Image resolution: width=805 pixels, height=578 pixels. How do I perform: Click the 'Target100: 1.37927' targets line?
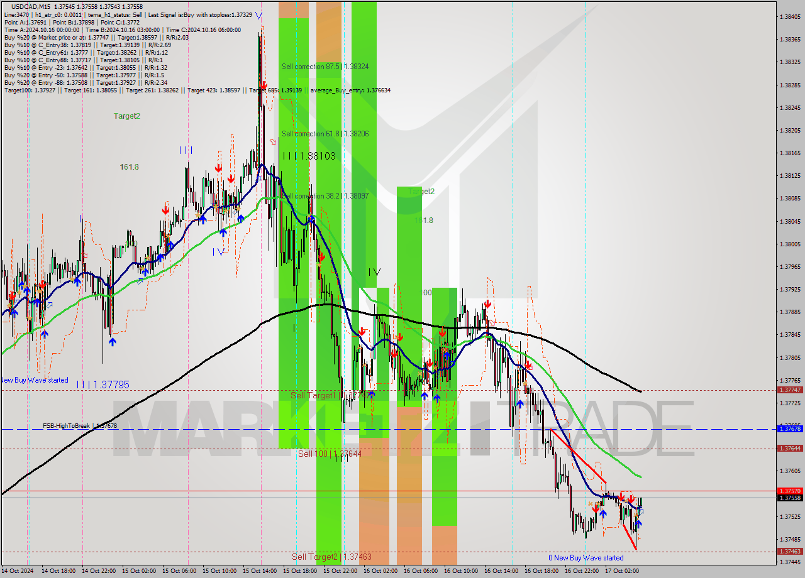point(197,90)
